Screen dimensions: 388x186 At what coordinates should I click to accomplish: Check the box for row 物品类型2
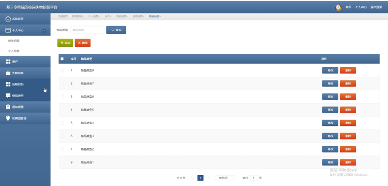(62, 149)
